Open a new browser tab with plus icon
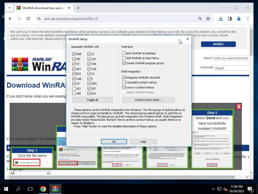This screenshot has height=194, width=258. click(78, 8)
